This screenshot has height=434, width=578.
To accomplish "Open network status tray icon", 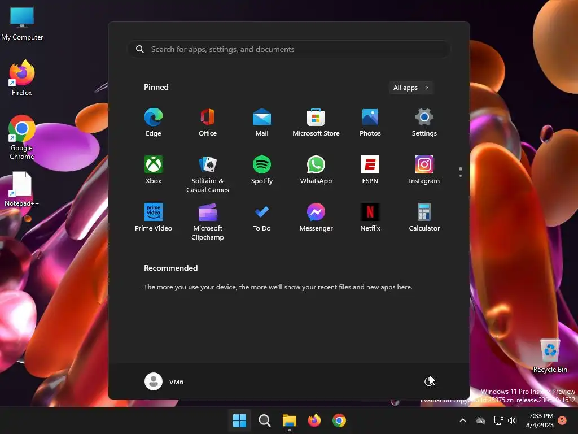I will [x=498, y=420].
